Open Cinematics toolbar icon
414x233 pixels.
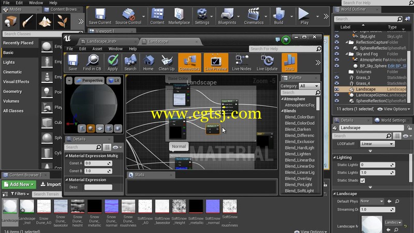[x=254, y=16]
